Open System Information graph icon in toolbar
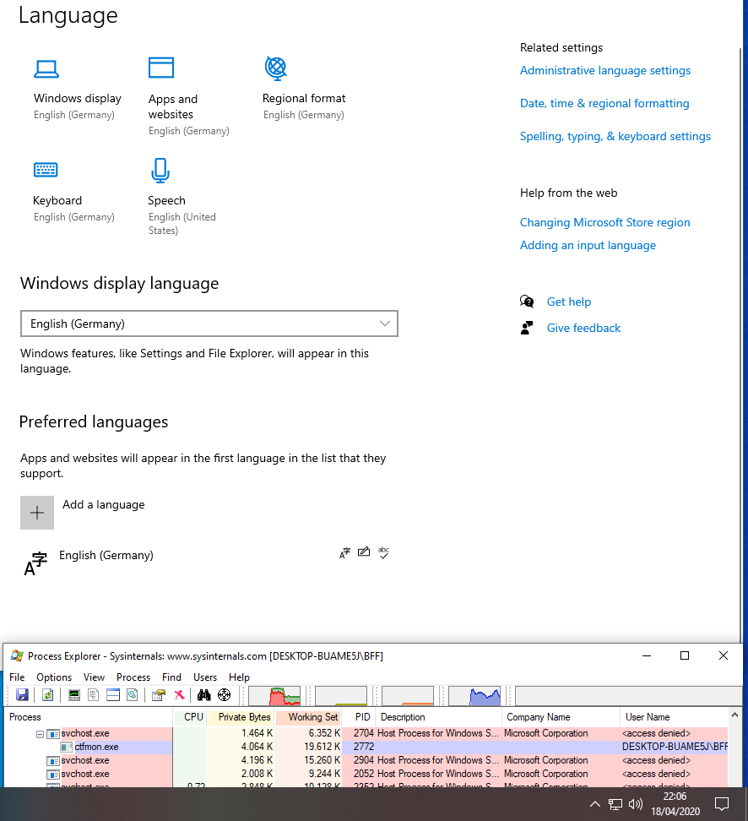Screen dimensions: 748x821 pos(74,695)
